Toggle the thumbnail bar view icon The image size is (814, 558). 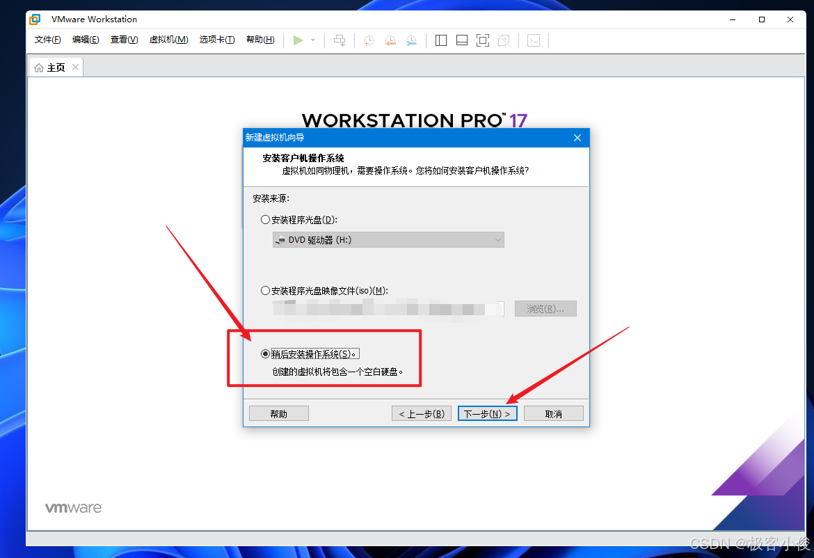(461, 40)
